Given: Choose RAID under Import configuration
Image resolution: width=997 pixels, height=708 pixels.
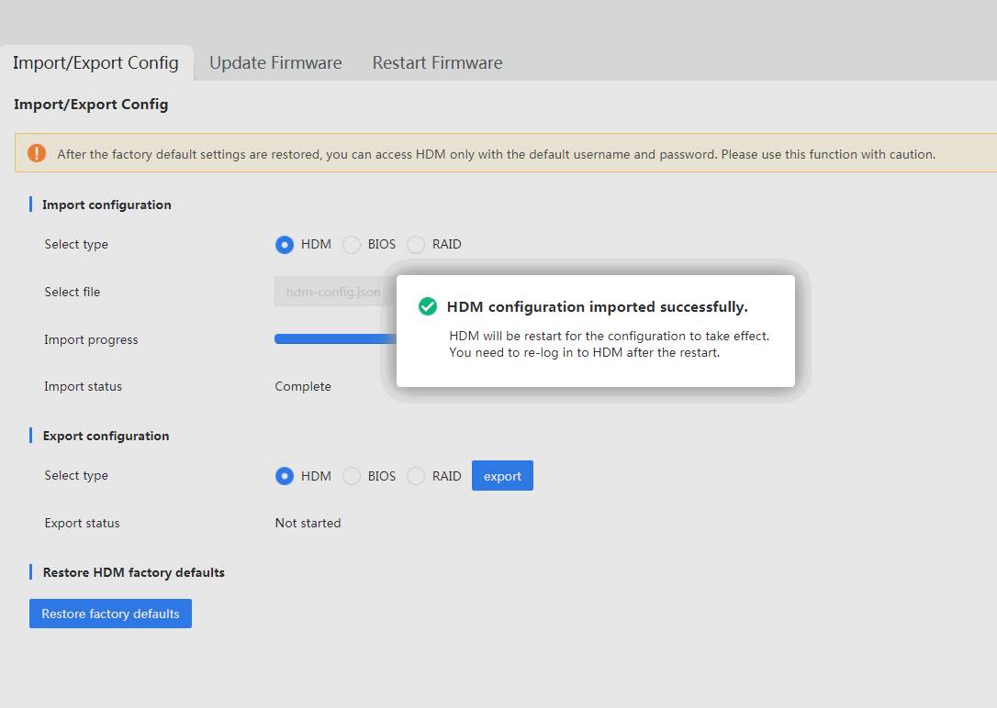Looking at the screenshot, I should [x=416, y=245].
